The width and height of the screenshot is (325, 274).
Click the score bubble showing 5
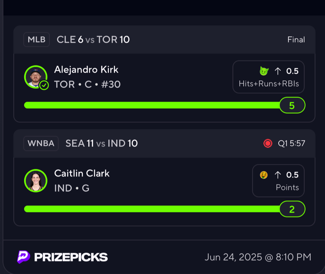pos(292,105)
